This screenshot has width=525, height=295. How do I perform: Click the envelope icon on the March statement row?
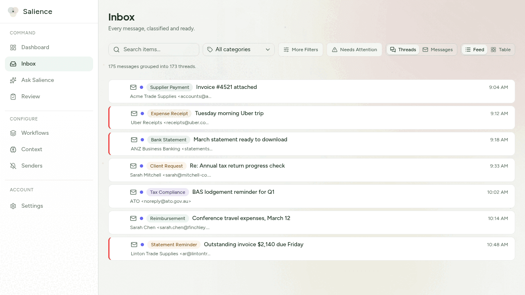[134, 140]
